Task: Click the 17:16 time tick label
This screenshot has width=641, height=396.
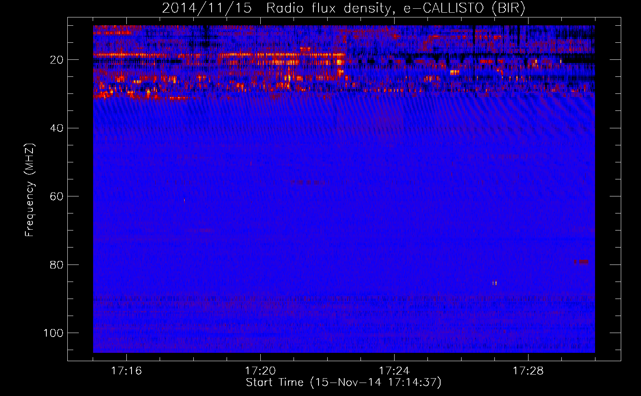Action: (x=126, y=371)
